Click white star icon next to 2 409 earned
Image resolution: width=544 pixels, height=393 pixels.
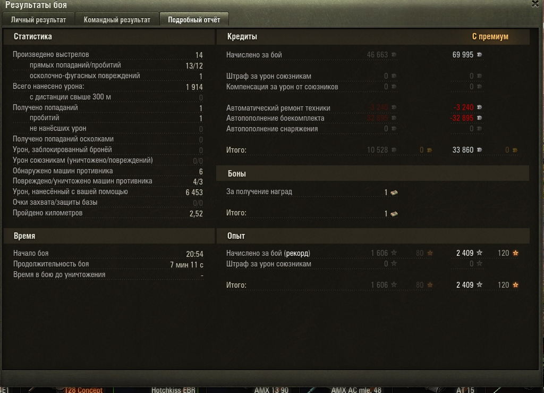480,253
